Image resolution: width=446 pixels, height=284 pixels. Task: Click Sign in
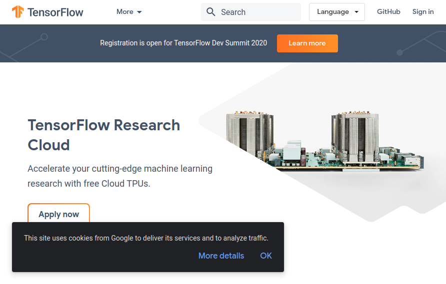[x=423, y=11]
